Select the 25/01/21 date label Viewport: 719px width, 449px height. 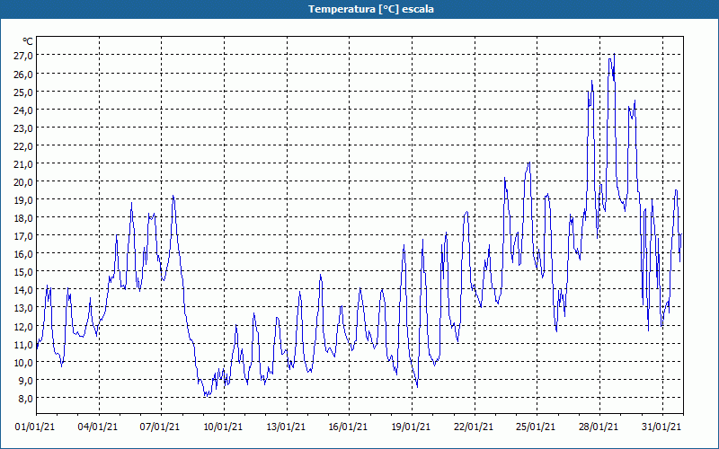[536, 427]
